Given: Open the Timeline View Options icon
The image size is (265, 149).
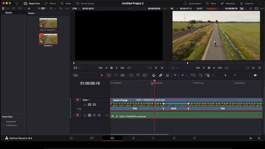Looking at the screenshot, I should (x=75, y=75).
